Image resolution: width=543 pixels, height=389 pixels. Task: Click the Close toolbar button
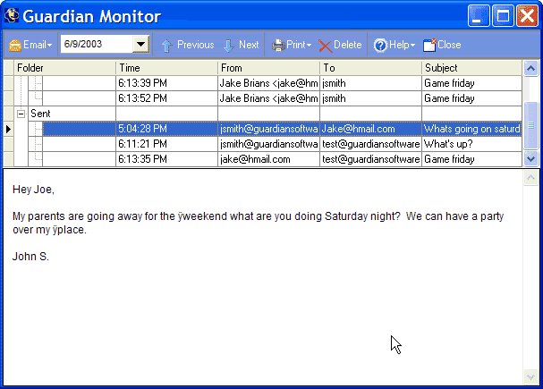pos(442,45)
